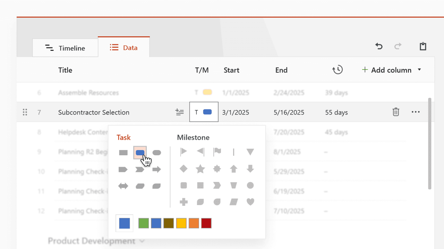Choose the vertical line milestone

234,152
